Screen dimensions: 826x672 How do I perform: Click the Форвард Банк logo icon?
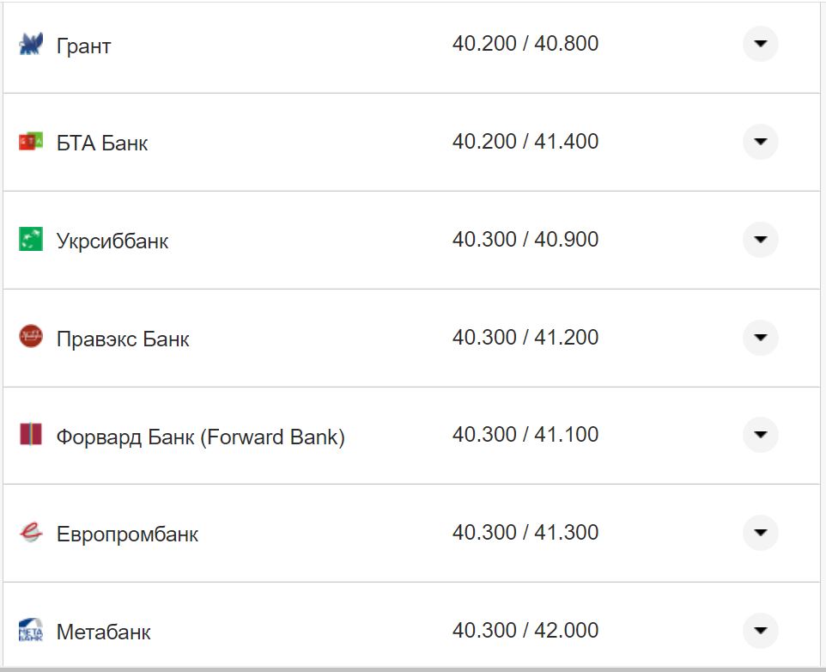tap(31, 435)
